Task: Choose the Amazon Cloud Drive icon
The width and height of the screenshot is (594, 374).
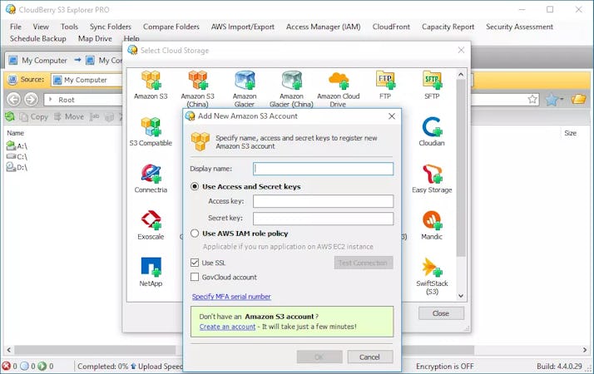Action: tap(339, 81)
